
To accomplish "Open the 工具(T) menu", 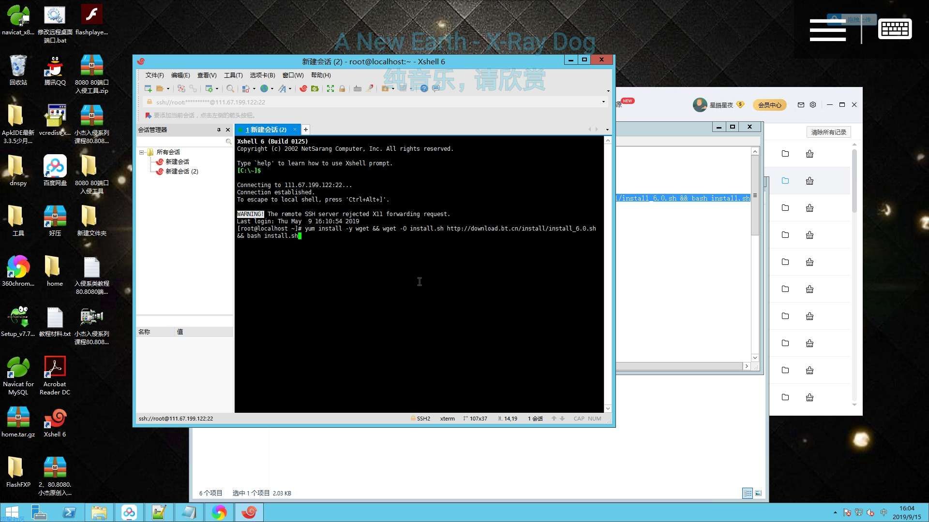I will click(233, 75).
